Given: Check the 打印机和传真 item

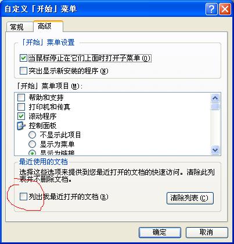Looking at the screenshot, I should (21, 107).
